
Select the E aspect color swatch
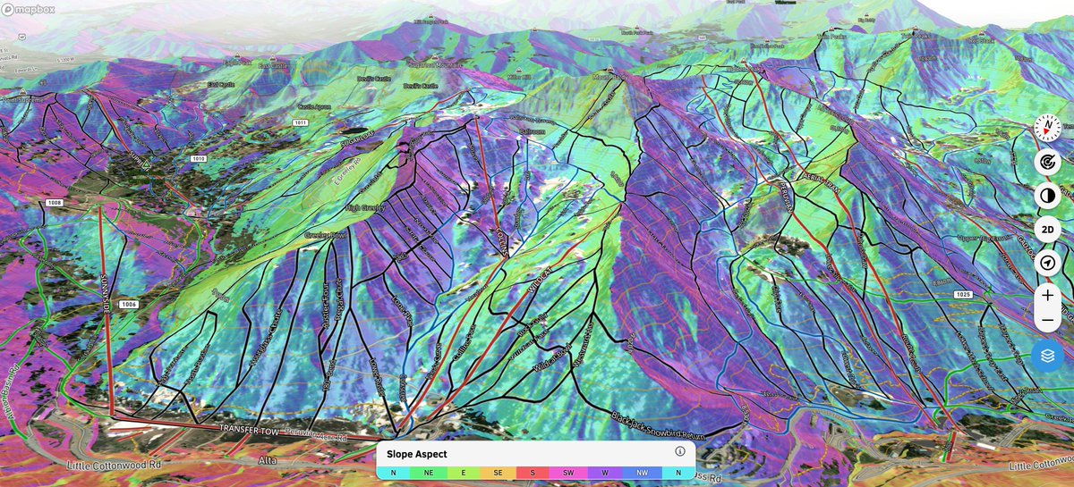click(462, 472)
